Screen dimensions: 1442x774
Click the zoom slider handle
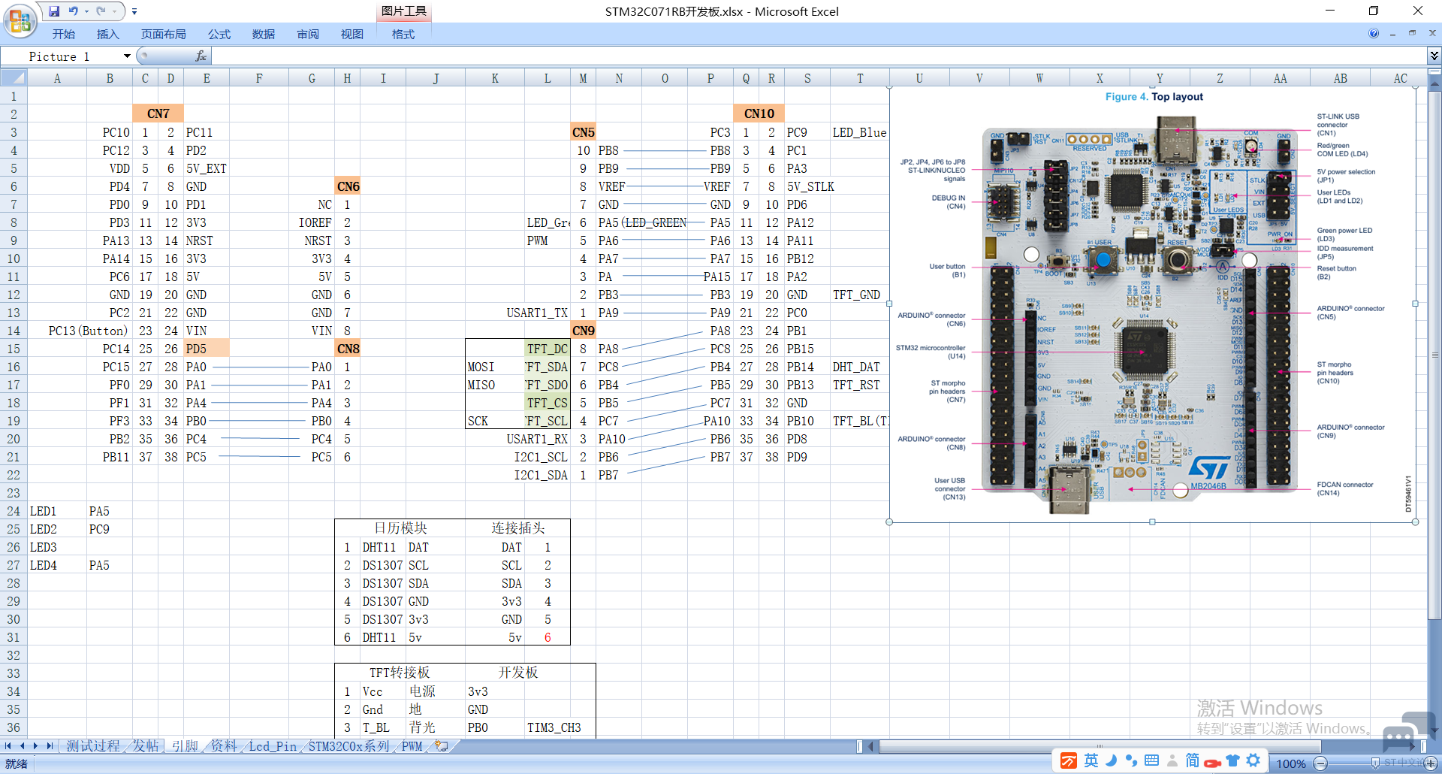click(x=1375, y=763)
